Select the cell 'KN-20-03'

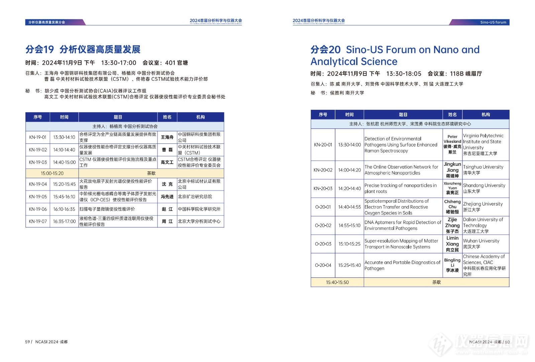(x=323, y=189)
